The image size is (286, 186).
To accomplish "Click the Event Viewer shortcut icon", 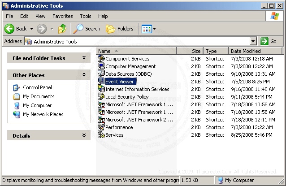I will click(101, 82).
